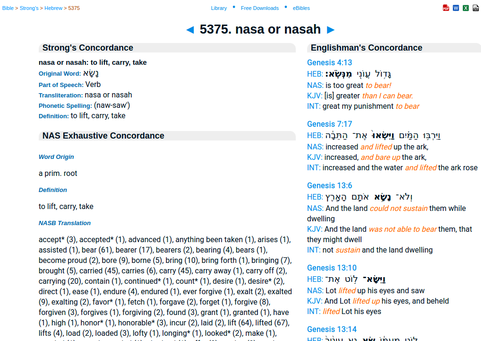Click INT label under Genesis 13:6
This screenshot has height=341, width=481.
tap(314, 250)
